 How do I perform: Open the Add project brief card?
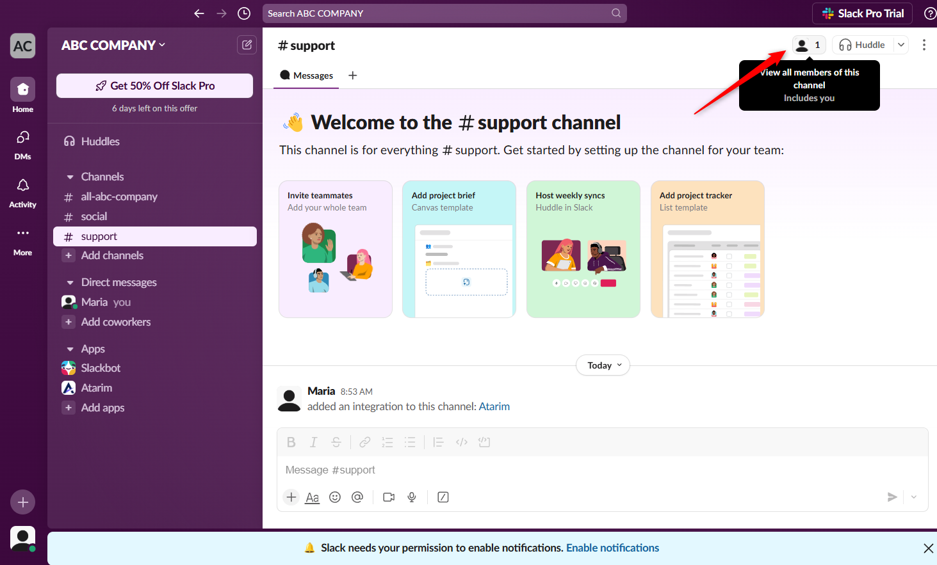pos(459,249)
